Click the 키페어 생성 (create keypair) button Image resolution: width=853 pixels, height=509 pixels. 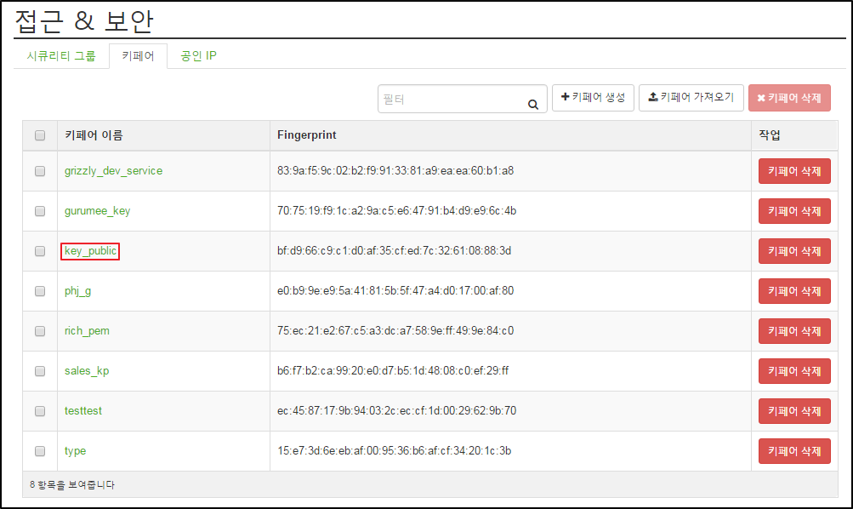(x=593, y=97)
